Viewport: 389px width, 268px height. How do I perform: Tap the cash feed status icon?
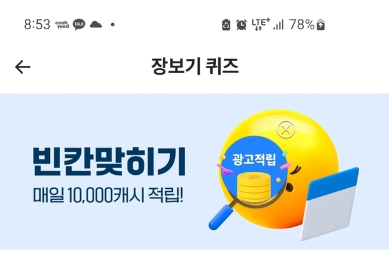62,24
